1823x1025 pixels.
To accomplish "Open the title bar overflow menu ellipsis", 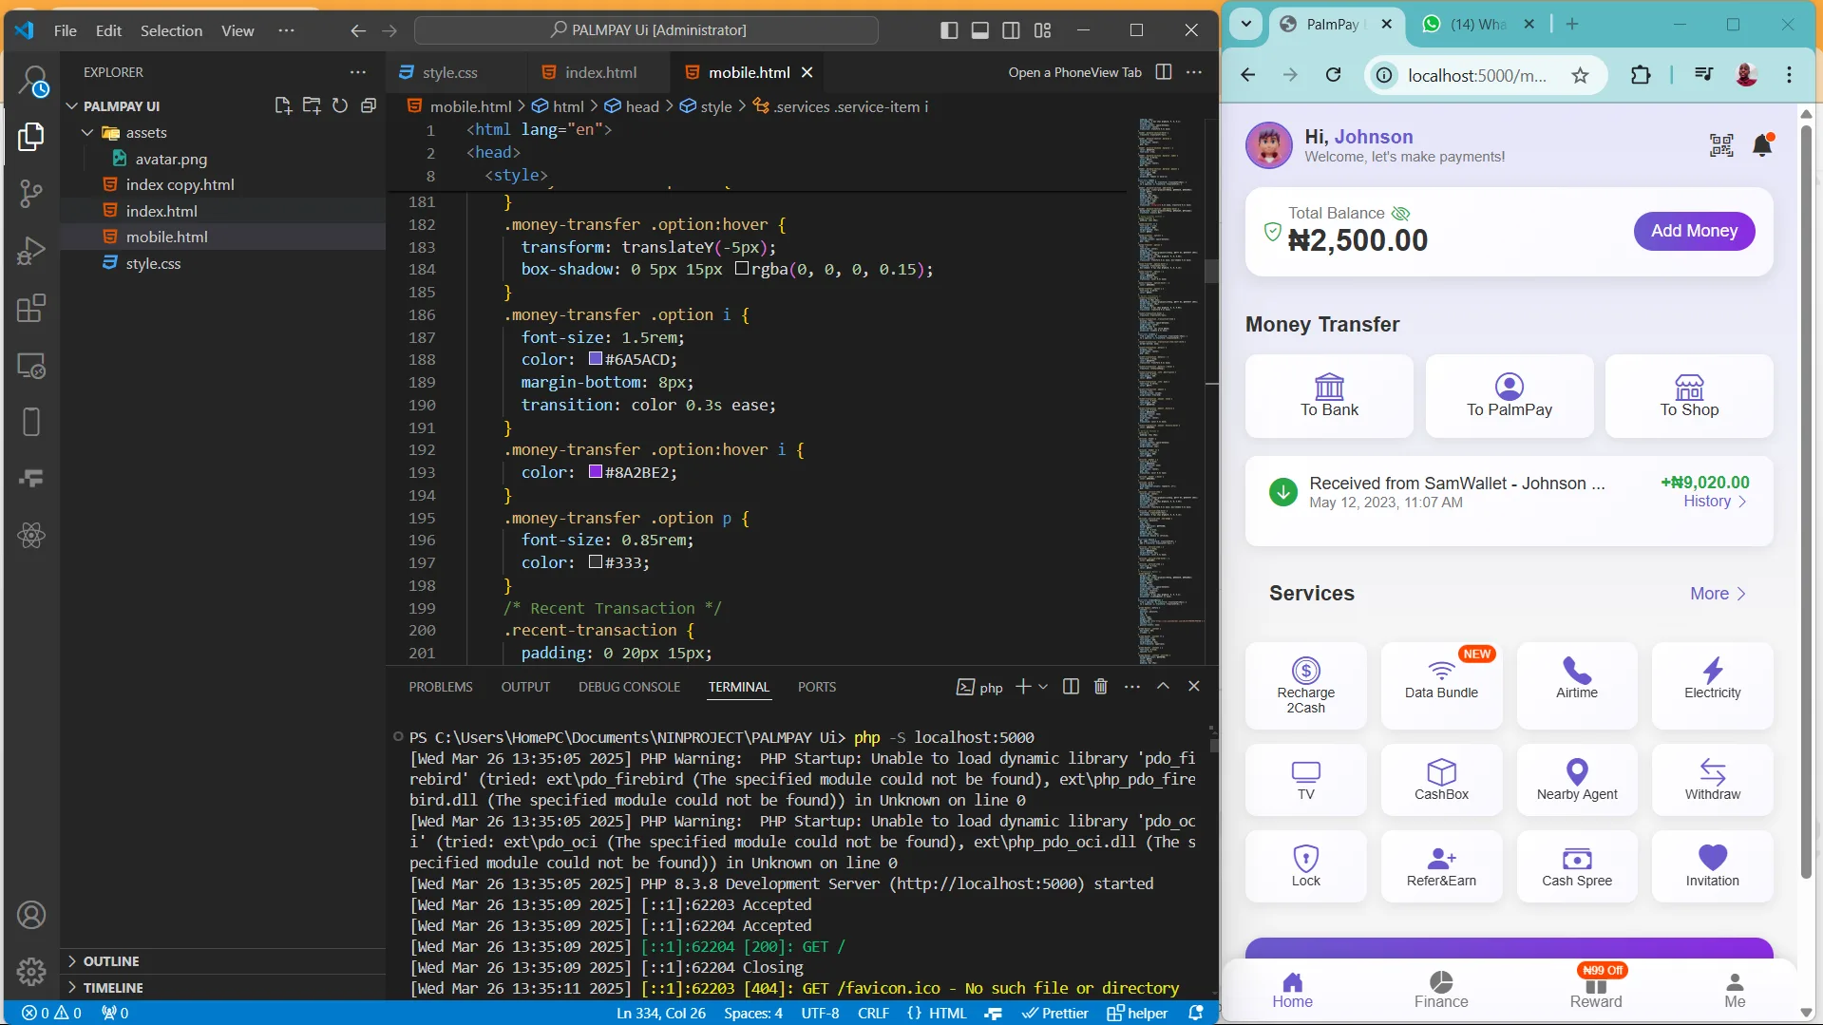I will click(286, 30).
